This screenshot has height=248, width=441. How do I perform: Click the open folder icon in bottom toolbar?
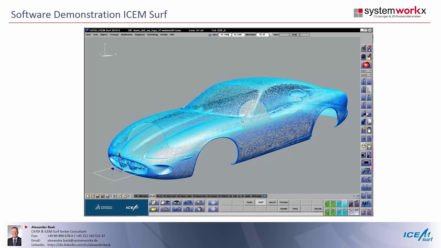point(92,196)
